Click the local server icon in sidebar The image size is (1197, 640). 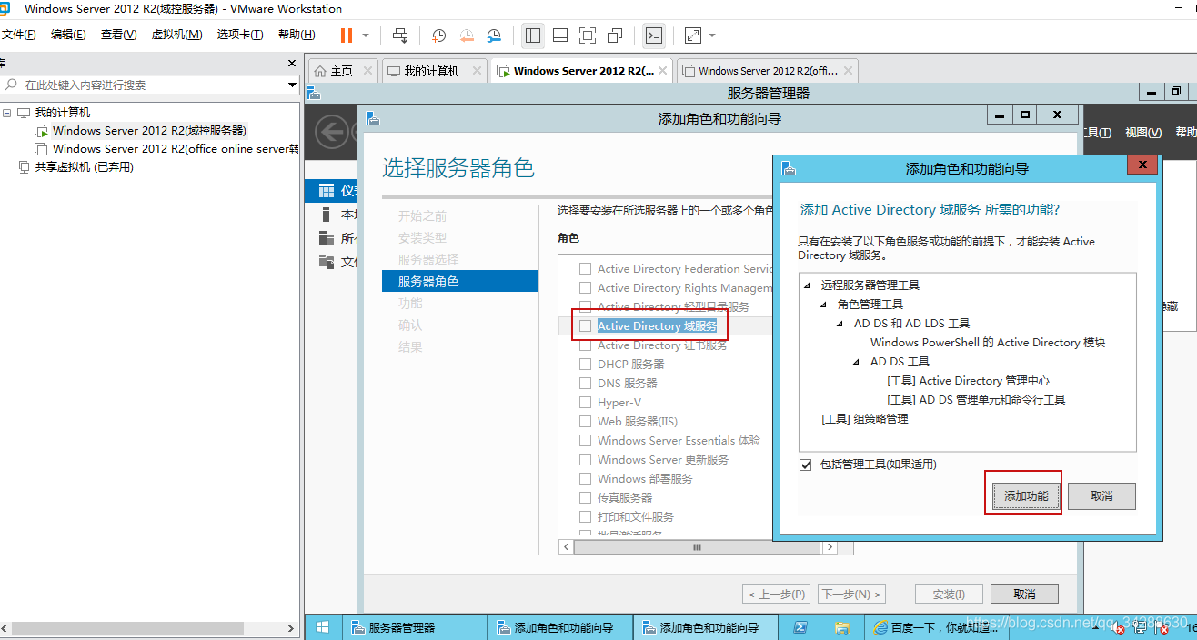tap(327, 215)
